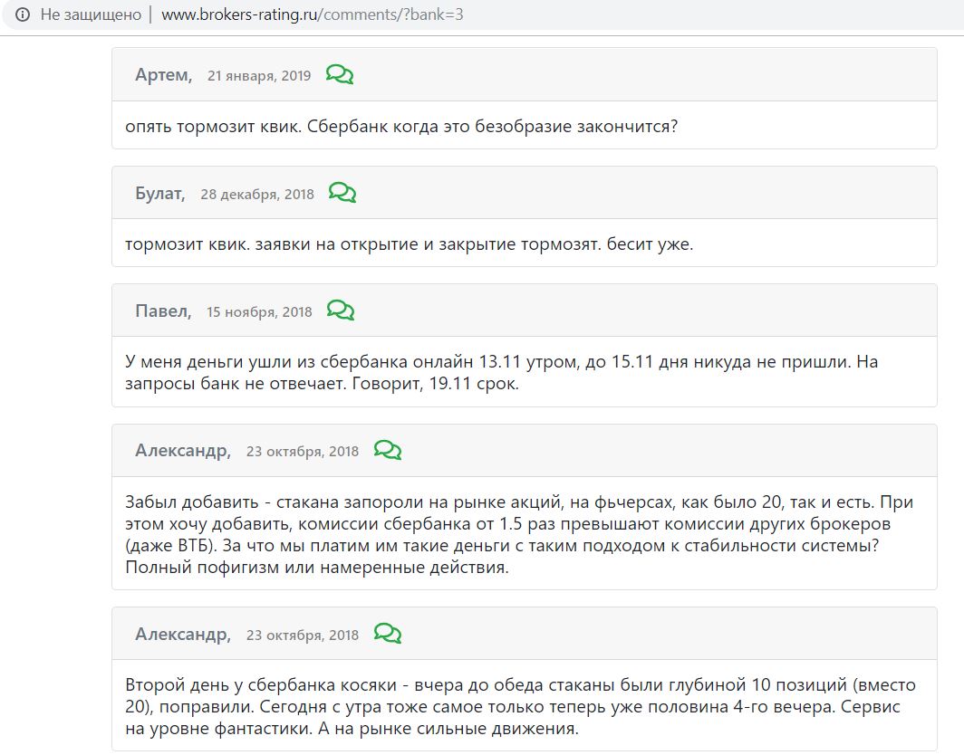Click the green chat icon beside Павел
Image resolution: width=964 pixels, height=755 pixels.
pyautogui.click(x=341, y=311)
